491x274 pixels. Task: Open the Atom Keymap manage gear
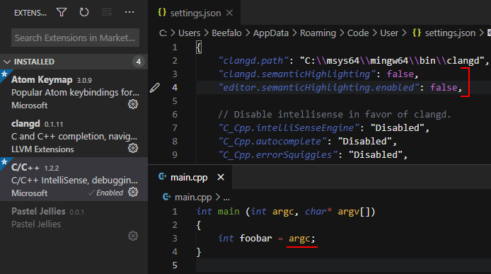click(x=133, y=104)
